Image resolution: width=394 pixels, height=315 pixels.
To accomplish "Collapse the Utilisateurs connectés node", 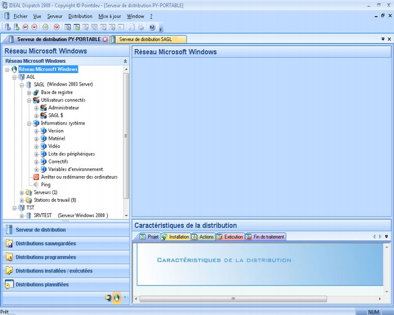I will coord(29,100).
